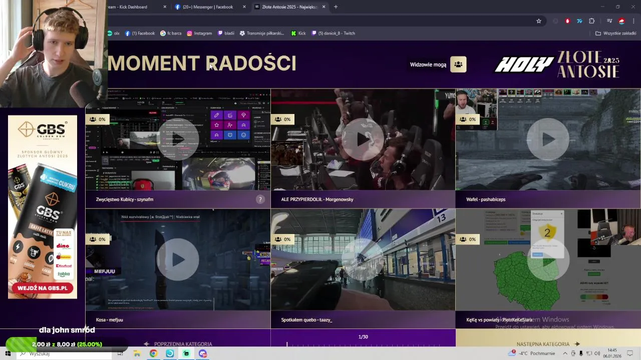Open the Instagram bookmark
The height and width of the screenshot is (360, 641).
point(199,33)
